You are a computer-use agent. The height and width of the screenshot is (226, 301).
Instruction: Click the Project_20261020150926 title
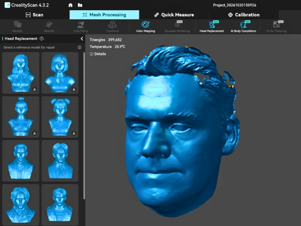pos(235,5)
